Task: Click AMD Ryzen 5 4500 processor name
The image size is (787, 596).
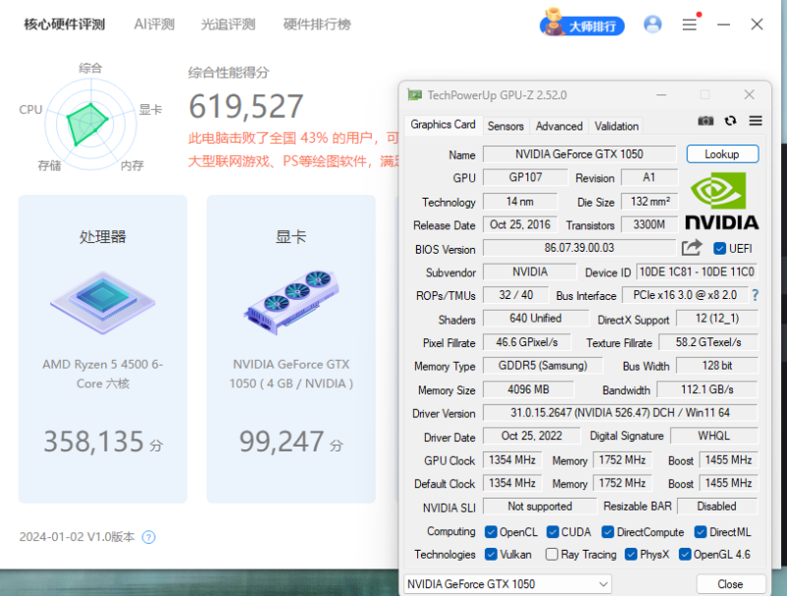Action: (x=103, y=374)
